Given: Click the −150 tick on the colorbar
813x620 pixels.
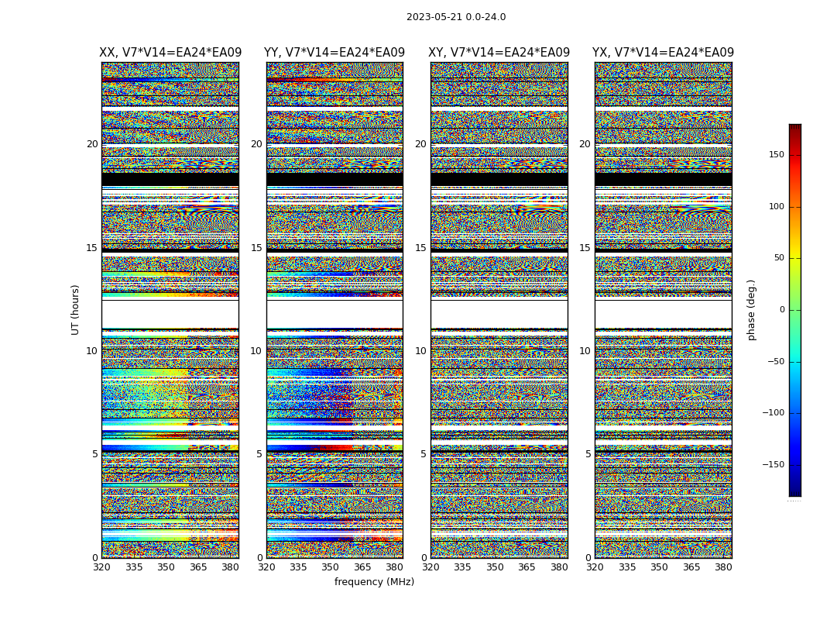Looking at the screenshot, I should (773, 464).
